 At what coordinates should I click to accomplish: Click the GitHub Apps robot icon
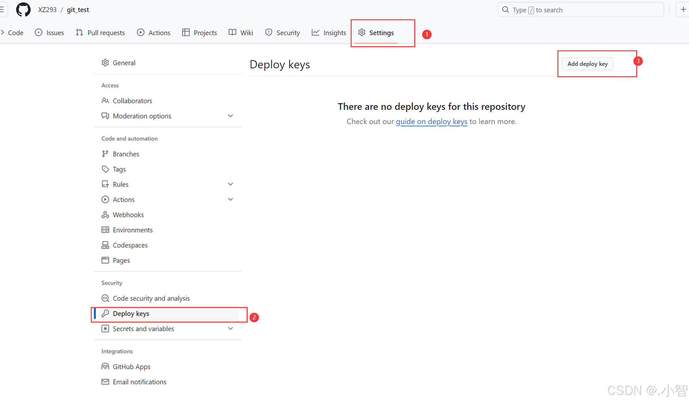click(x=105, y=367)
